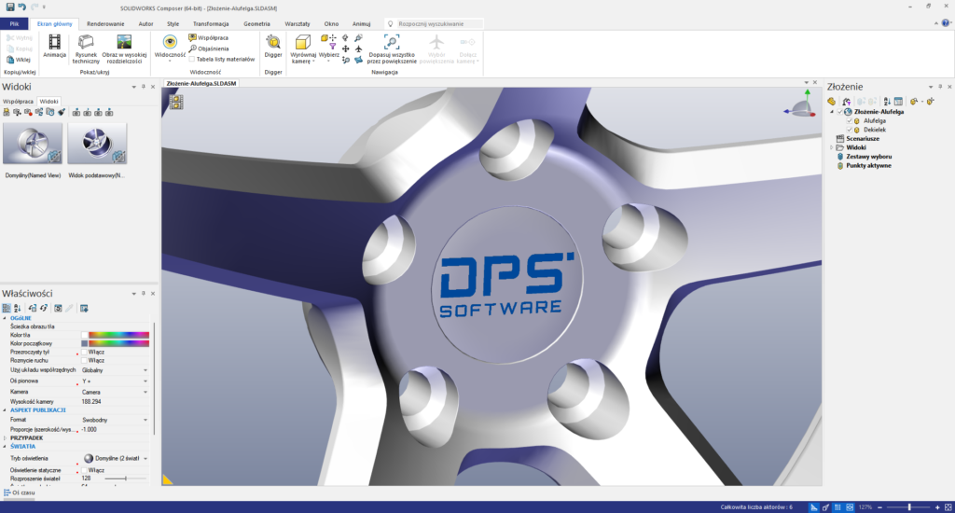This screenshot has width=955, height=513.
Task: Open the Oś pionowa dropdown
Action: (145, 381)
